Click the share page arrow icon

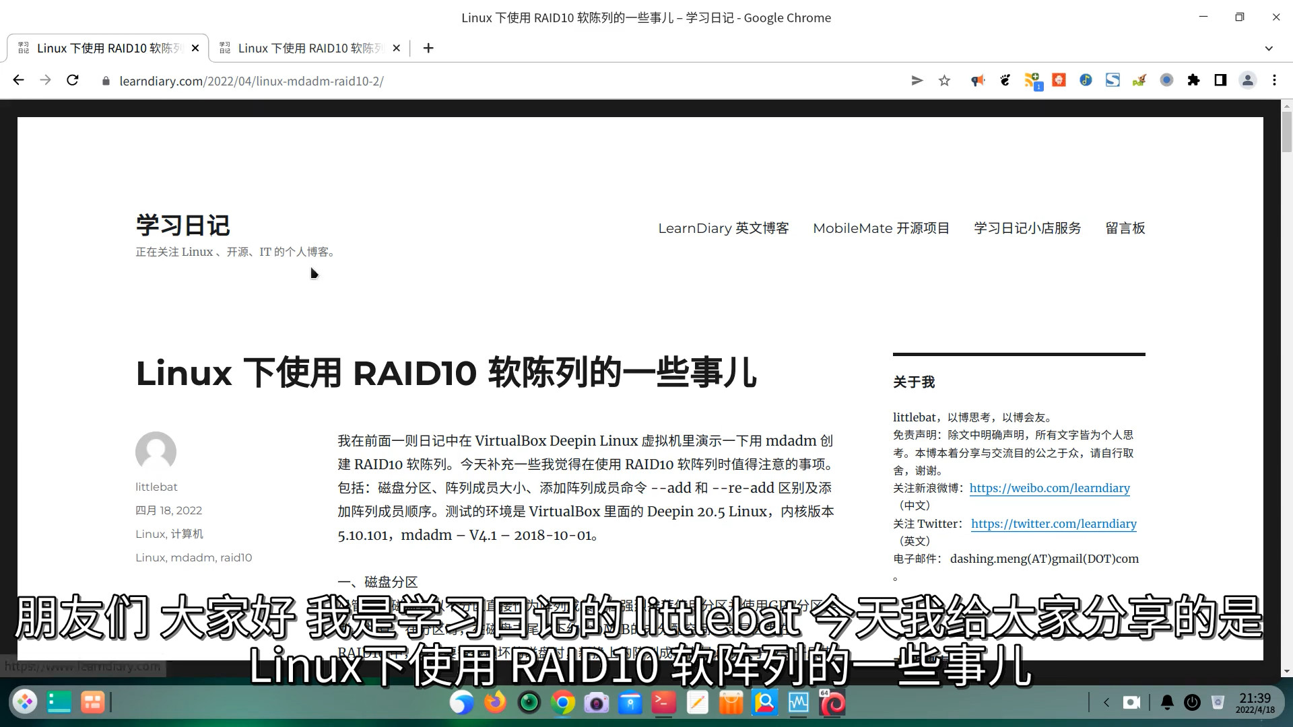click(x=917, y=81)
